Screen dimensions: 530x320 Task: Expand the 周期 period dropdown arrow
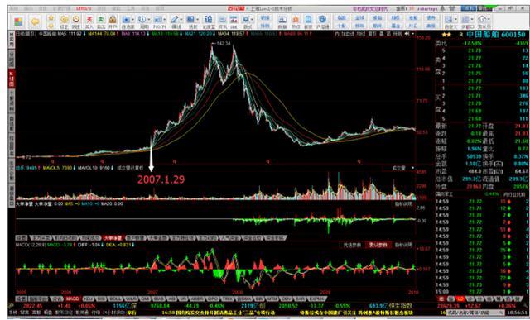tap(149, 20)
